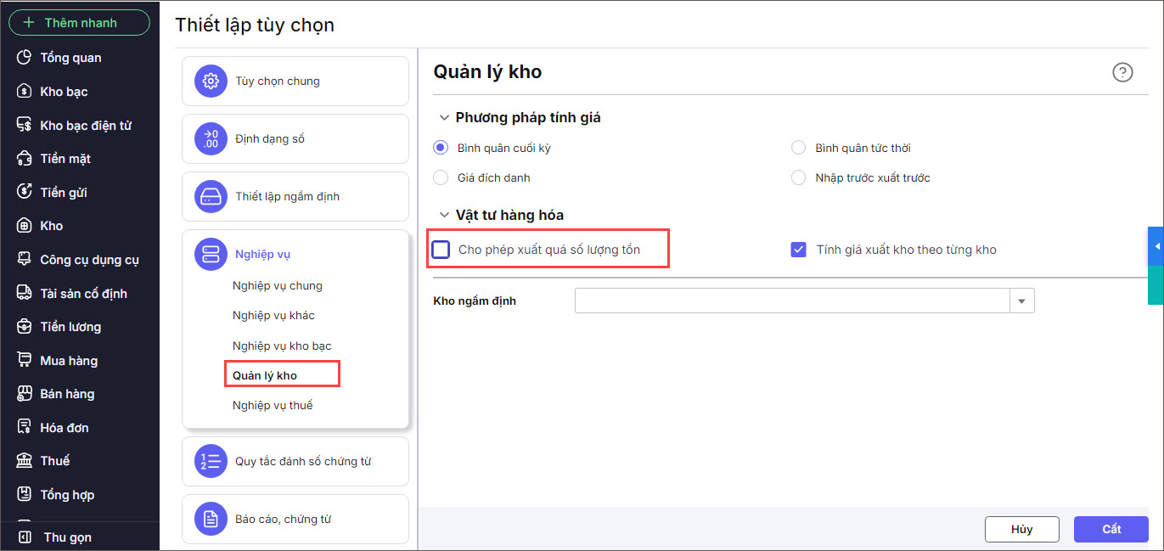This screenshot has height=551, width=1164.
Task: Click the Cất save button
Action: pos(1111,529)
